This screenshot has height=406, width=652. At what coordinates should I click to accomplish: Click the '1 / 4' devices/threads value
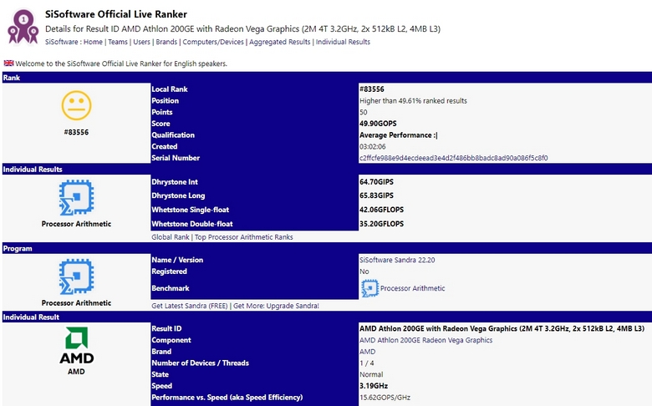click(367, 363)
